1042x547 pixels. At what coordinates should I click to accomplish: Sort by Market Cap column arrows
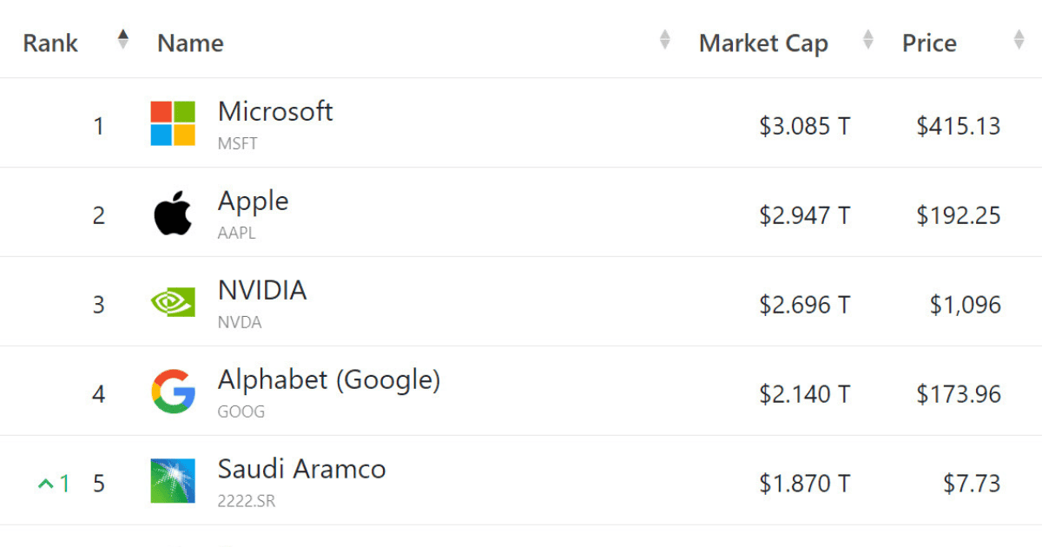[x=867, y=40]
